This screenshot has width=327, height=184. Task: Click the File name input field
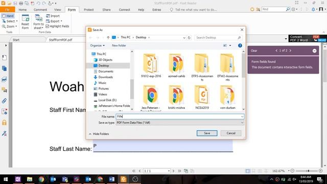tap(180, 117)
